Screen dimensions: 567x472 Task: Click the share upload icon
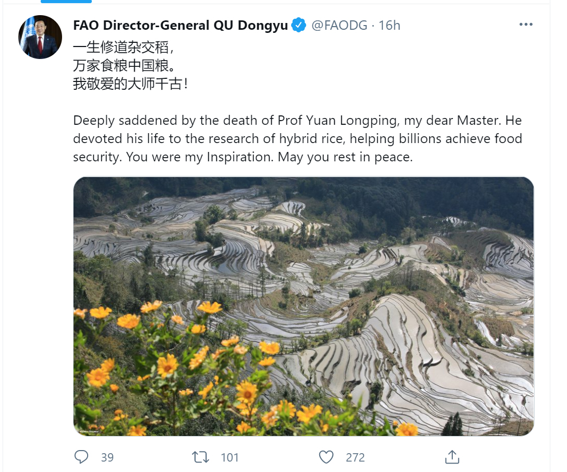pos(452,457)
